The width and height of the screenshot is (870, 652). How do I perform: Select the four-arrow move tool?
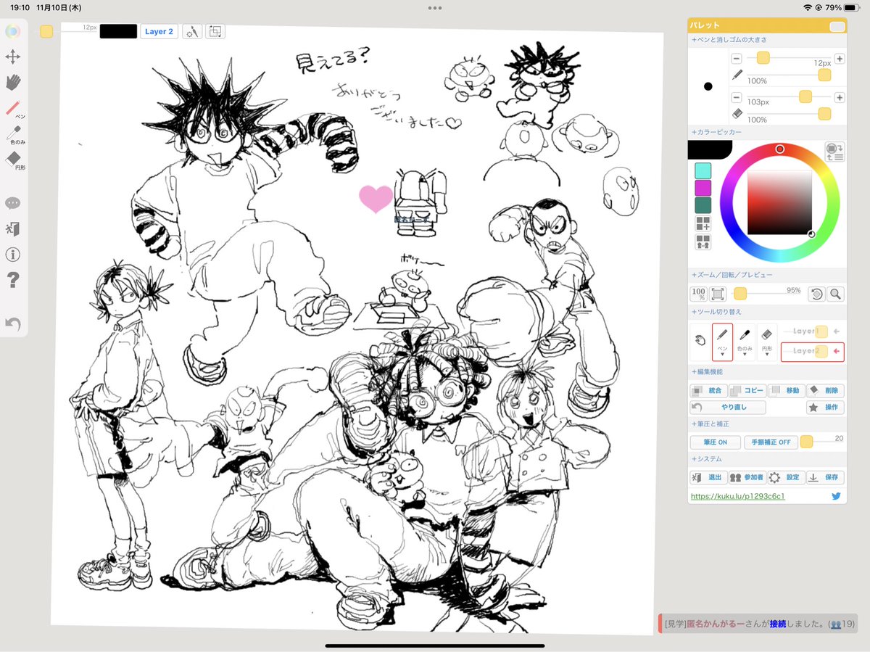(13, 57)
